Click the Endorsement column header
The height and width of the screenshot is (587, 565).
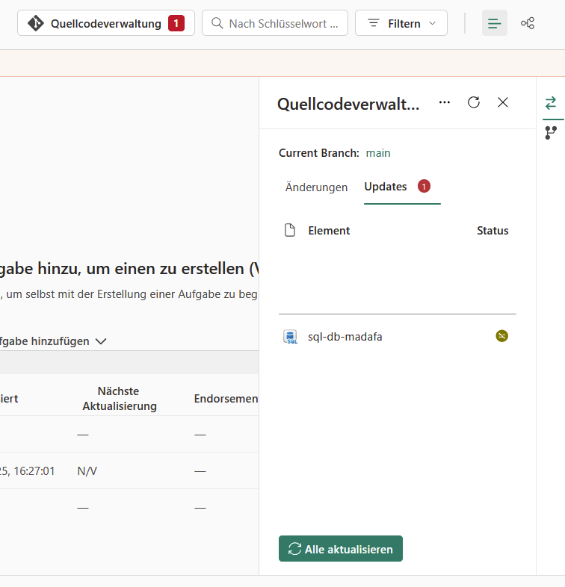coord(226,399)
